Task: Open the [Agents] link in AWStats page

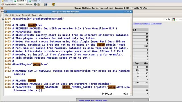Action: pyautogui.click(x=146, y=23)
